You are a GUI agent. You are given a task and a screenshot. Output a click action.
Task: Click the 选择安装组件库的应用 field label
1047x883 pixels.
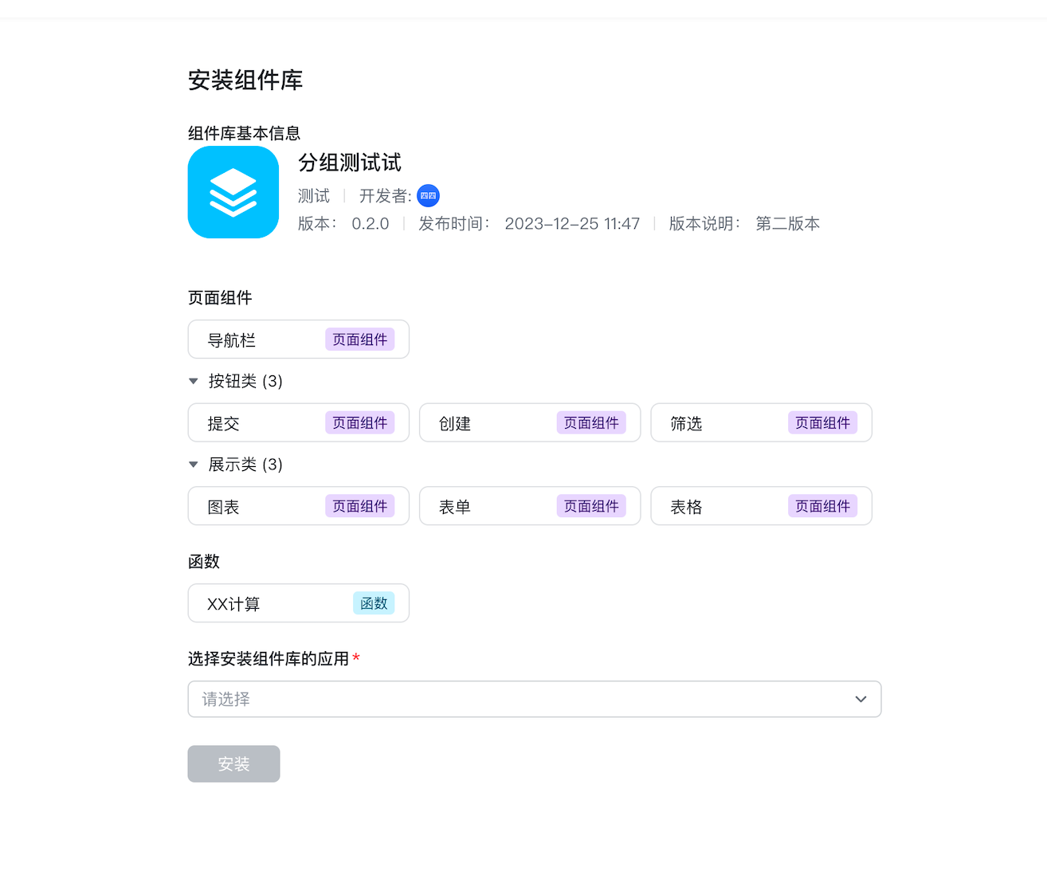point(269,658)
